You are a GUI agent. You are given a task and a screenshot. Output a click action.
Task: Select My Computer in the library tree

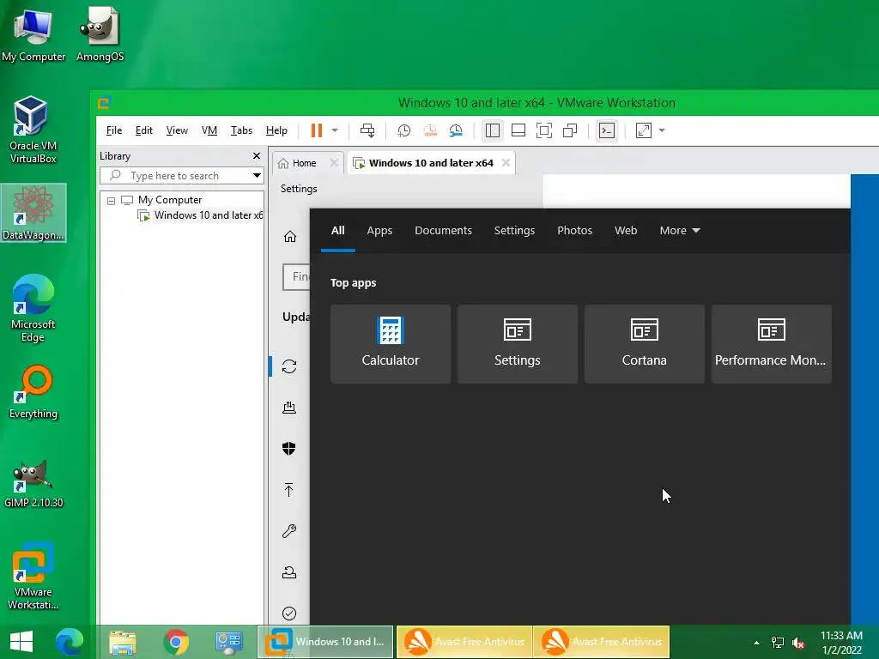coord(170,199)
